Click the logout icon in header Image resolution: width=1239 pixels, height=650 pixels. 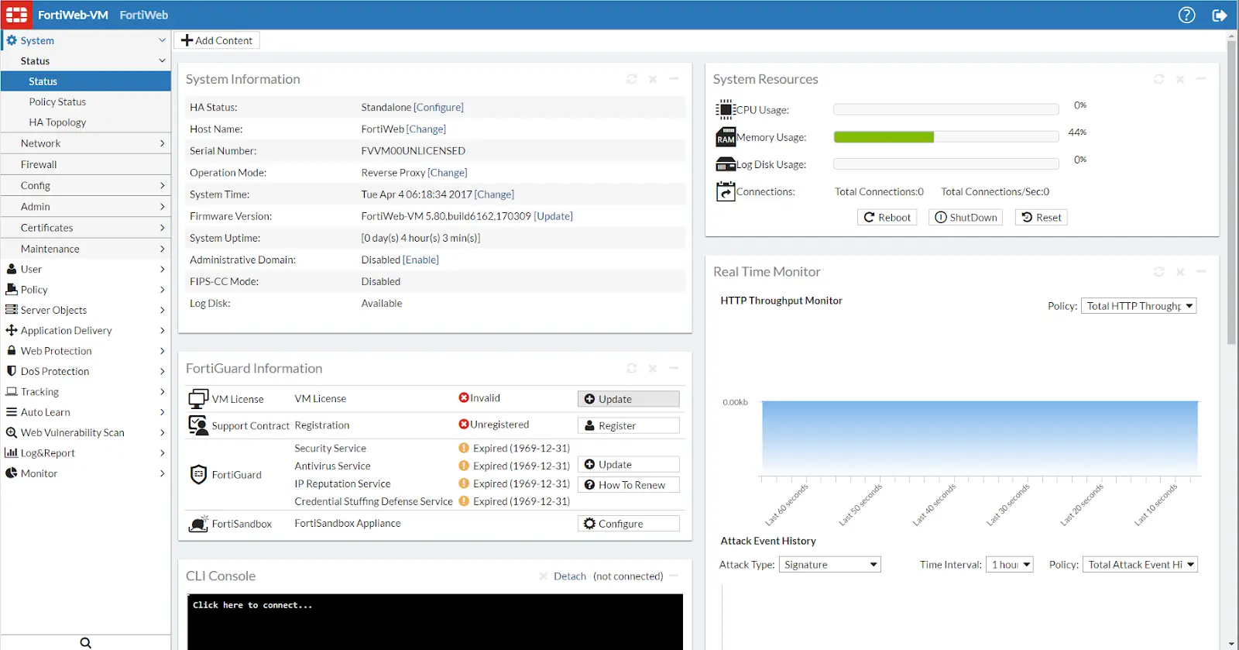(1220, 15)
